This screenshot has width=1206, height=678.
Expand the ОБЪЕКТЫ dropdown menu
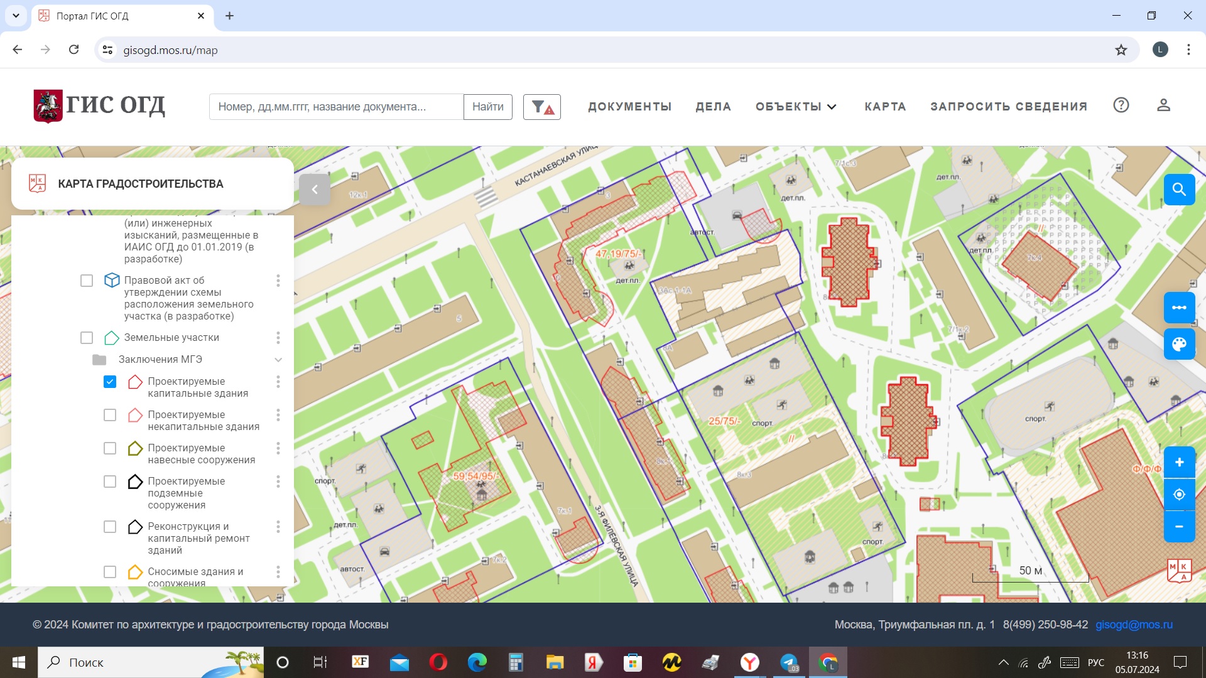(796, 107)
